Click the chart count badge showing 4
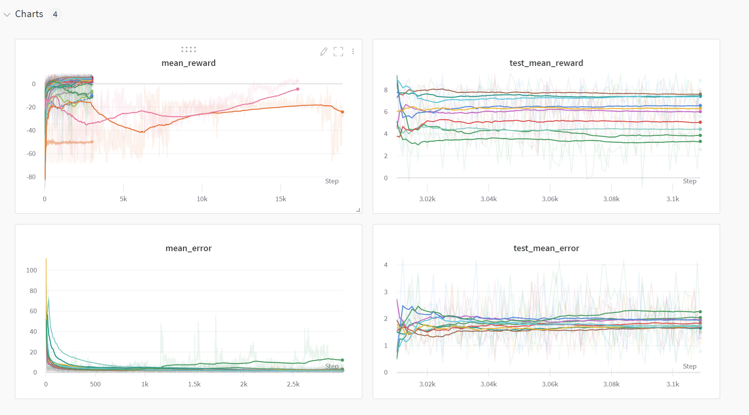 (55, 14)
